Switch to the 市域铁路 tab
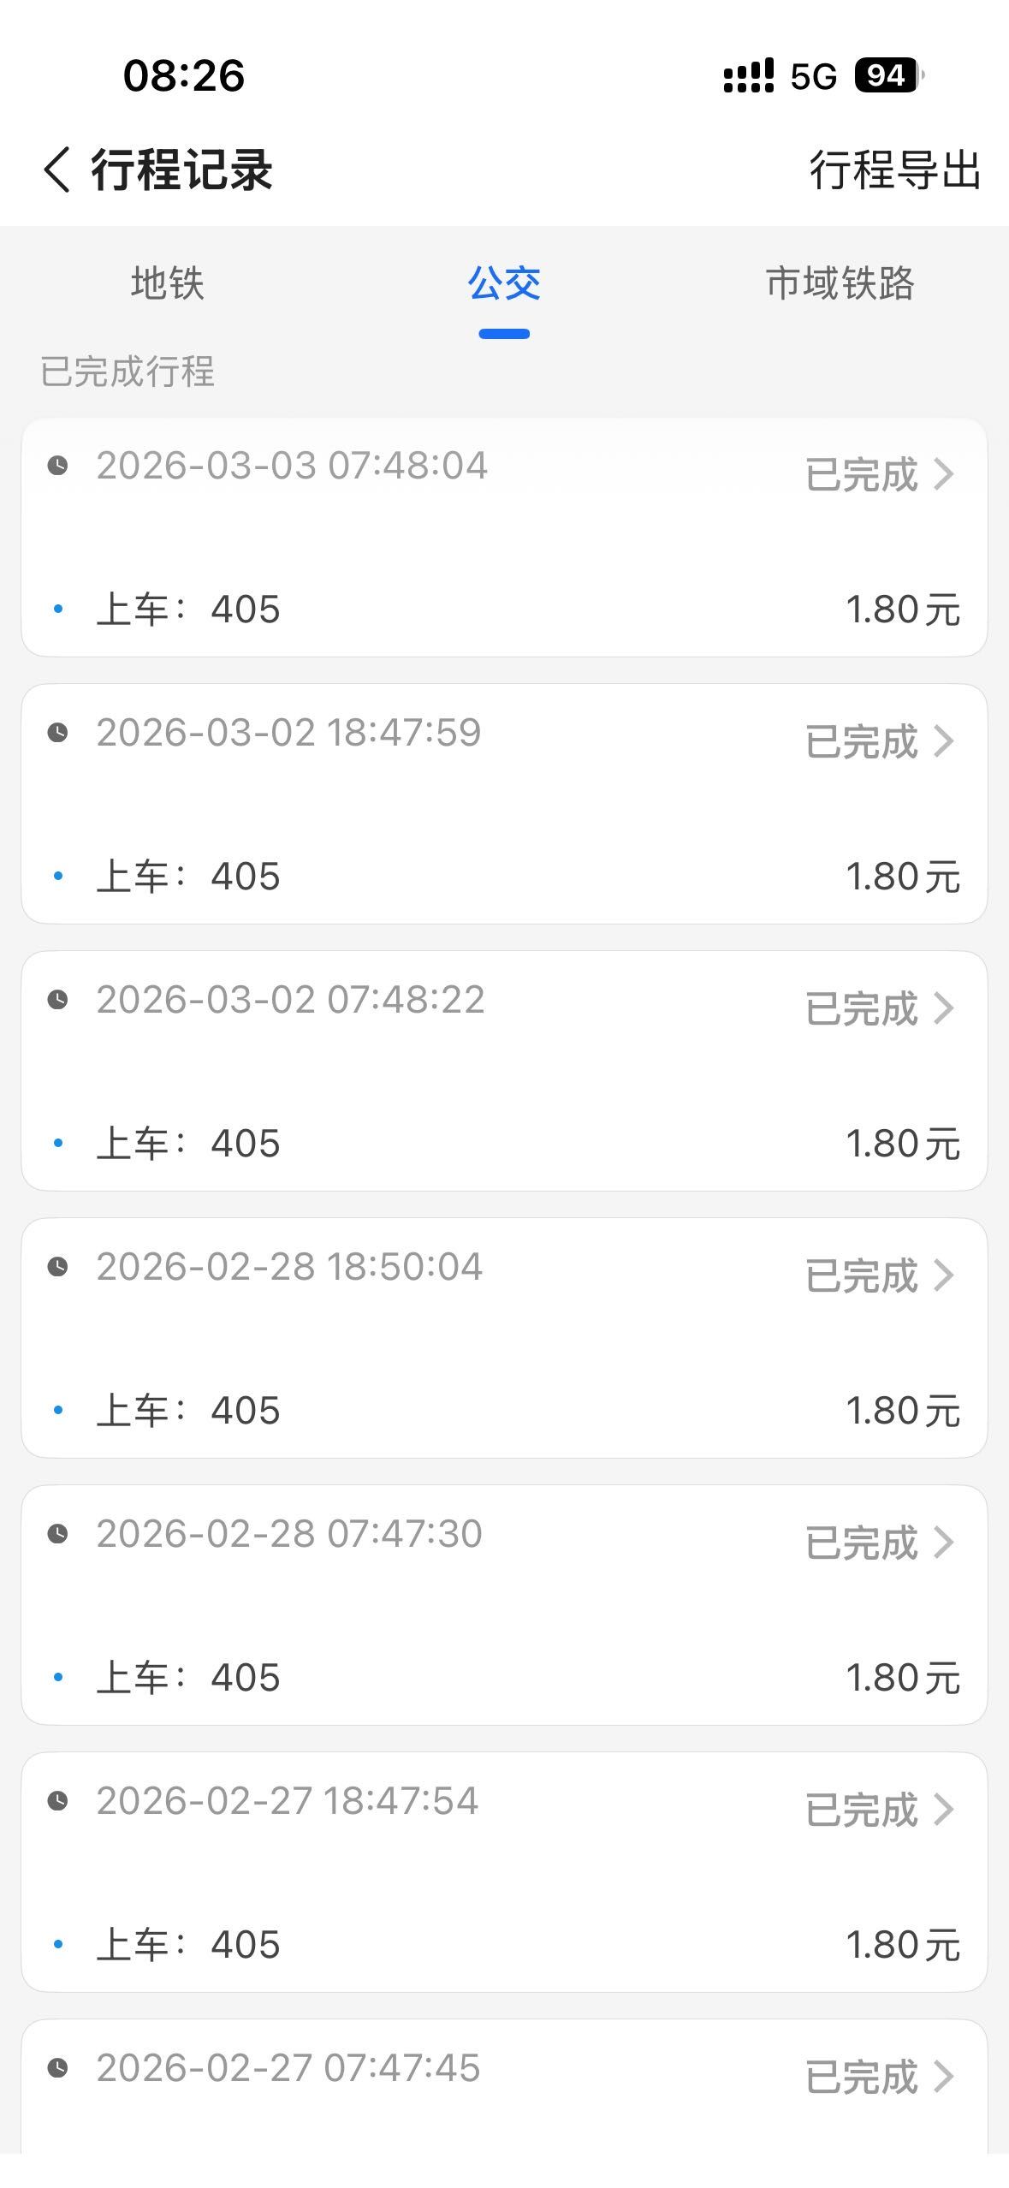The width and height of the screenshot is (1009, 2188). coord(840,283)
